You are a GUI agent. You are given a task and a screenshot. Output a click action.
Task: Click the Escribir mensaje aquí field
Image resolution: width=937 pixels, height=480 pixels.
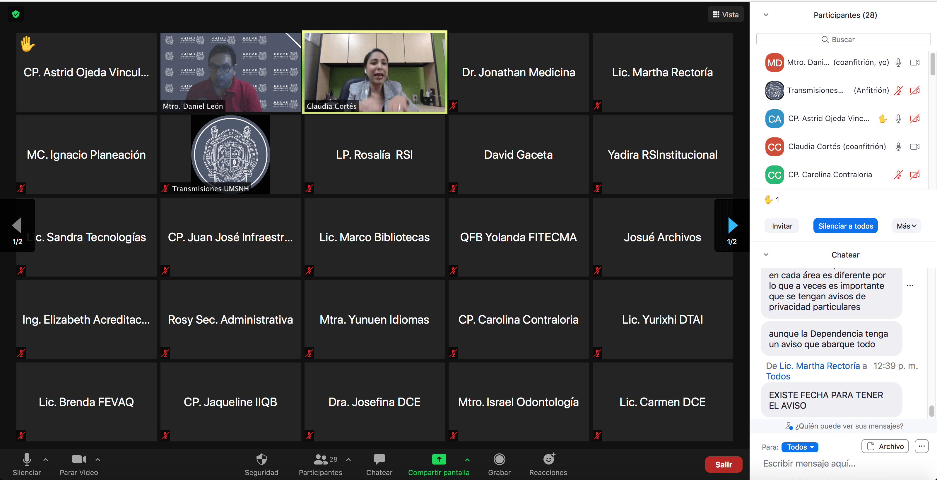843,463
